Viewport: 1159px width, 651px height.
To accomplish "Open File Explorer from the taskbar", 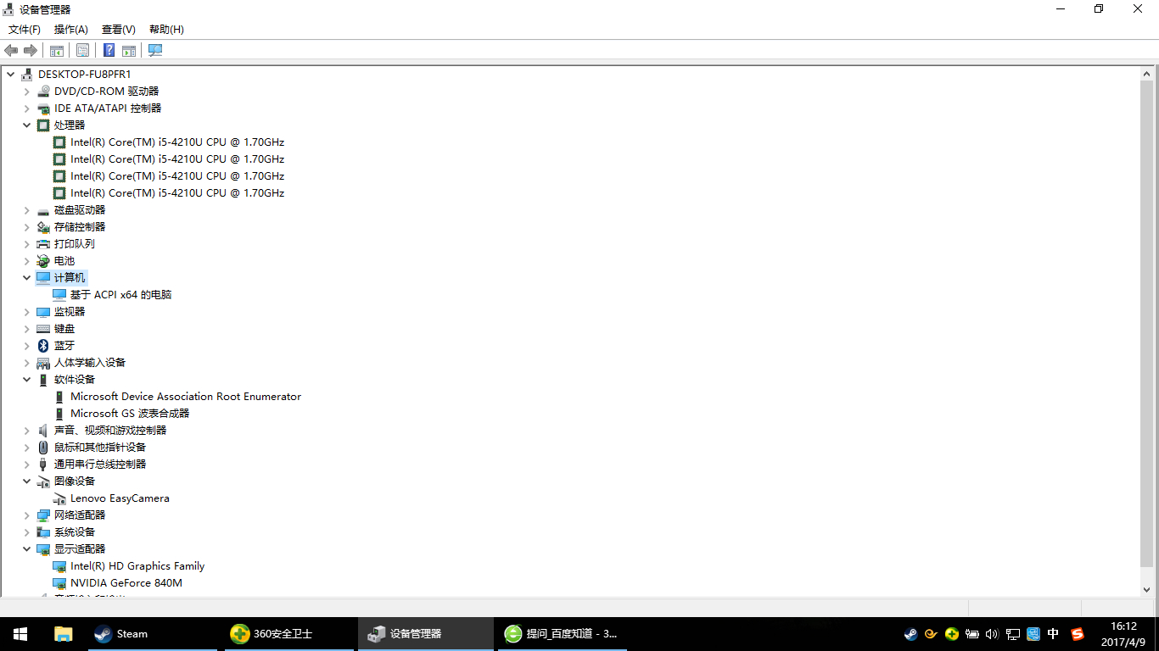I will point(64,633).
